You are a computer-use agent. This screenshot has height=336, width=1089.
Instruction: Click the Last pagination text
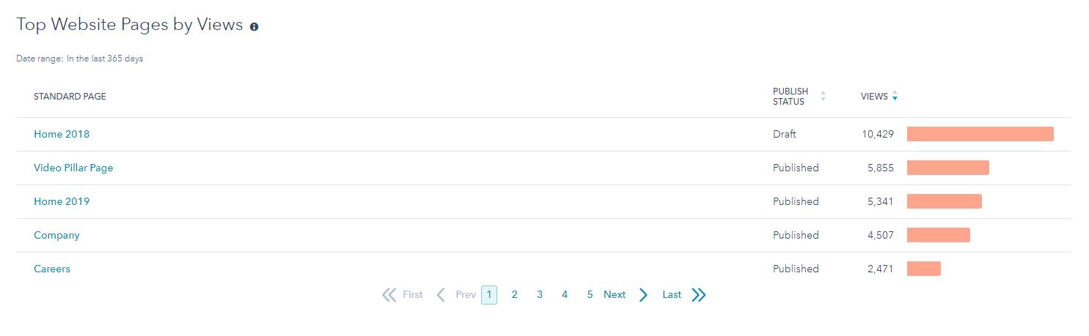click(x=672, y=295)
